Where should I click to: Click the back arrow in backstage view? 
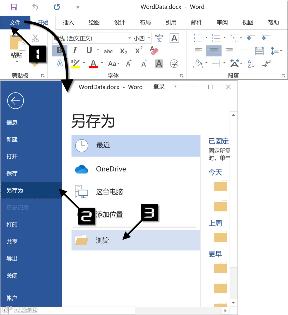[x=15, y=101]
